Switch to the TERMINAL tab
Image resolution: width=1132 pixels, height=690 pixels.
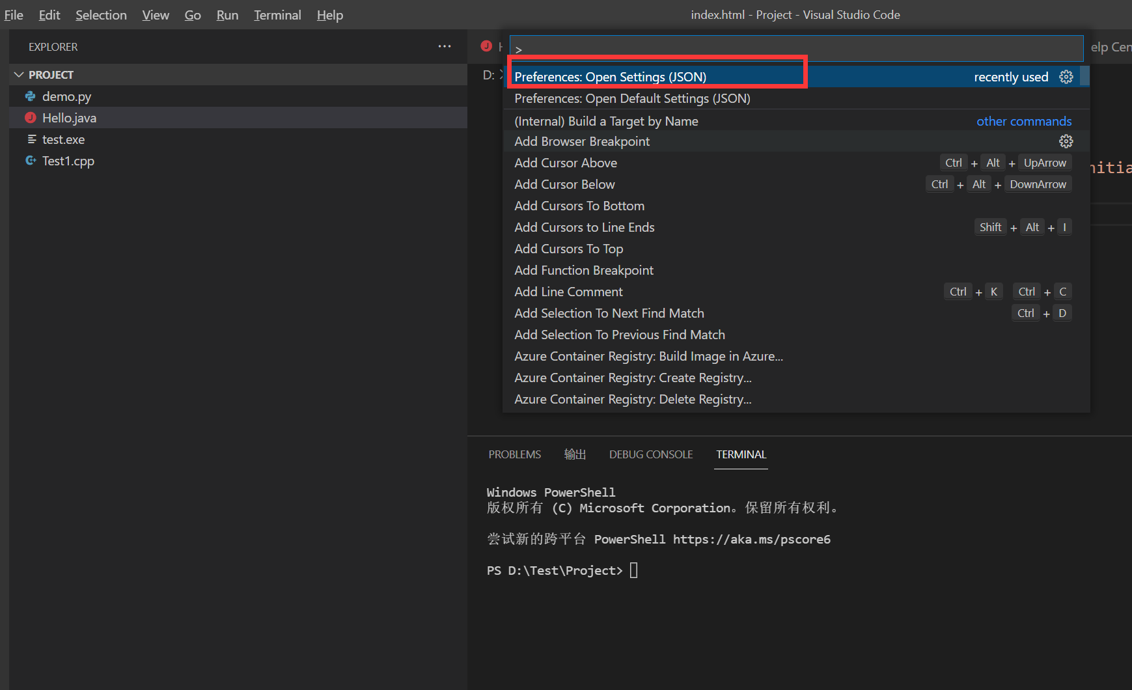pyautogui.click(x=741, y=454)
